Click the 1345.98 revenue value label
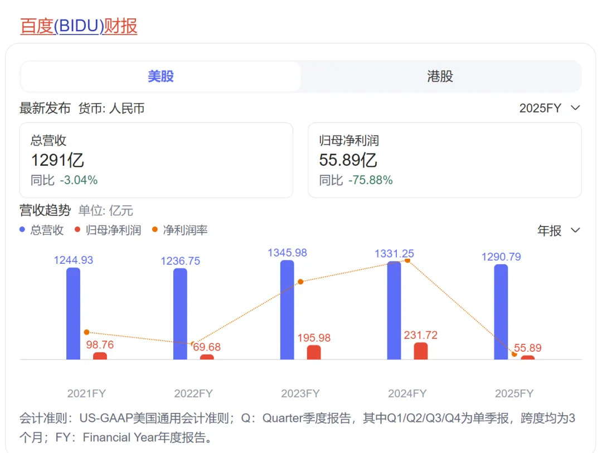The height and width of the screenshot is (453, 602). click(287, 253)
